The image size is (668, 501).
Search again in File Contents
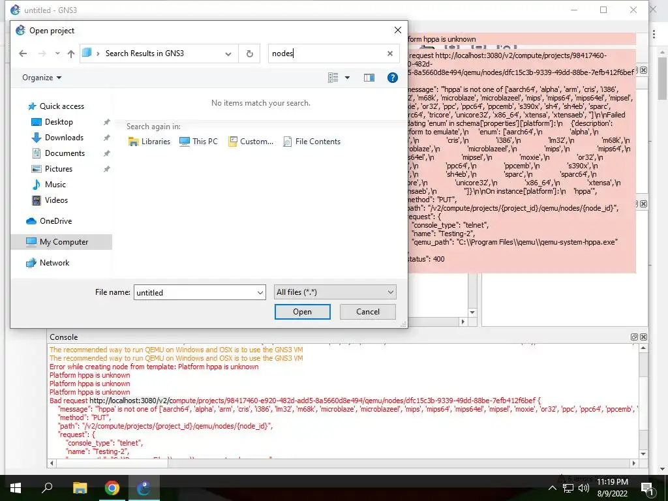coord(312,142)
